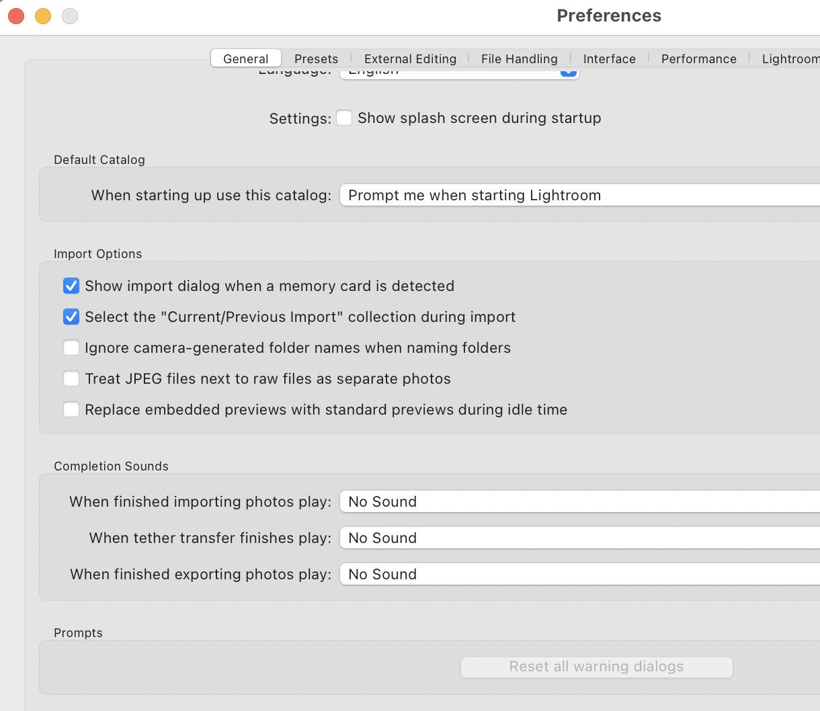This screenshot has width=820, height=711.
Task: Open the External Editing preferences
Action: click(410, 58)
